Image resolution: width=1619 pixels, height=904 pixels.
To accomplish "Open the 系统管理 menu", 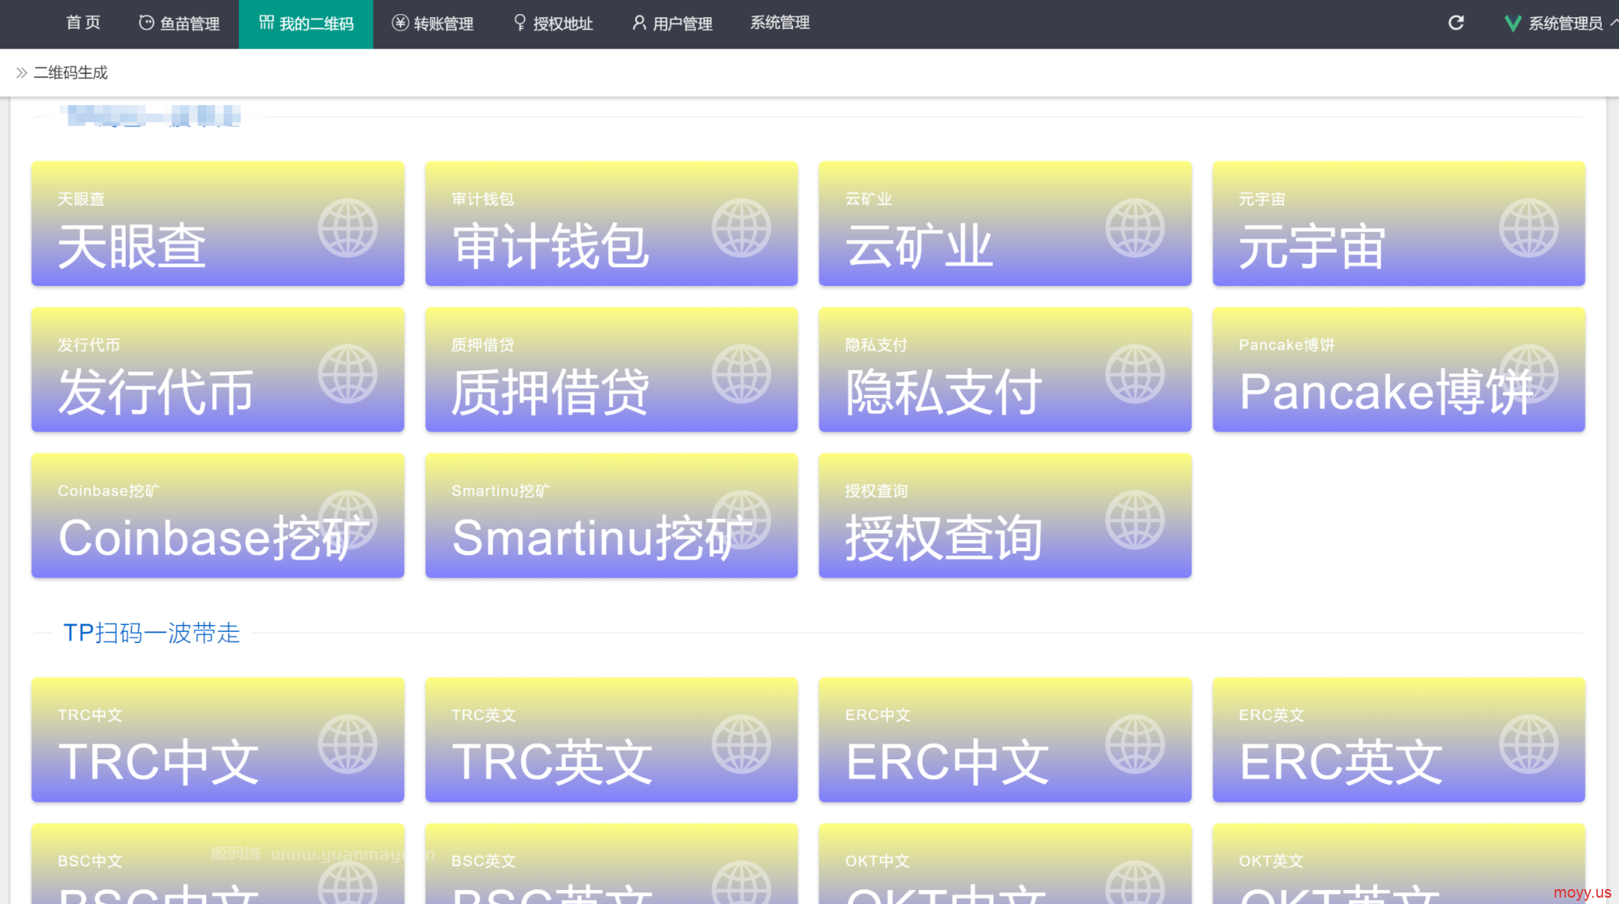I will [x=780, y=24].
